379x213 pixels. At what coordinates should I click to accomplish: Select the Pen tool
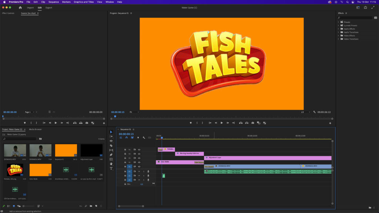pyautogui.click(x=111, y=155)
